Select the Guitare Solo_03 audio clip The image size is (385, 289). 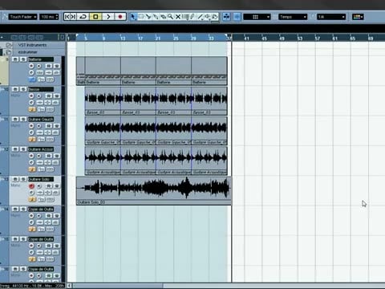coord(154,191)
